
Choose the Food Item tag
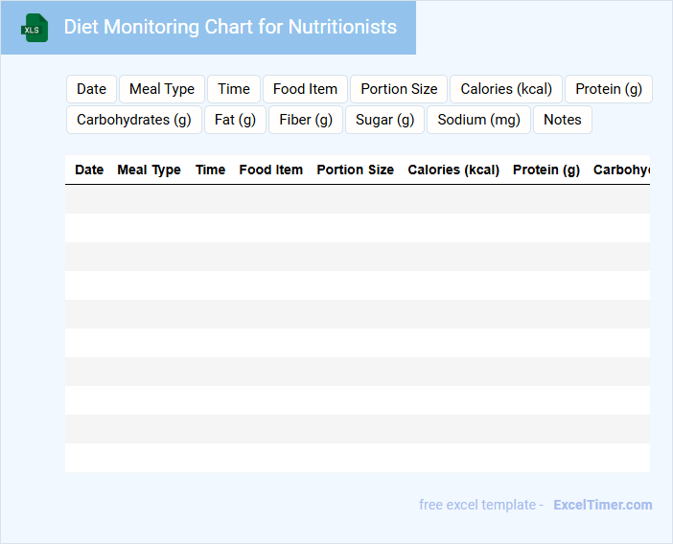coord(305,89)
